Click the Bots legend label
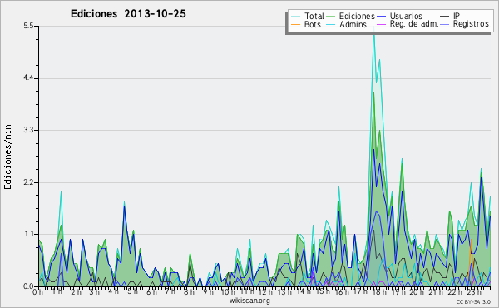The image size is (499, 308). 313,24
